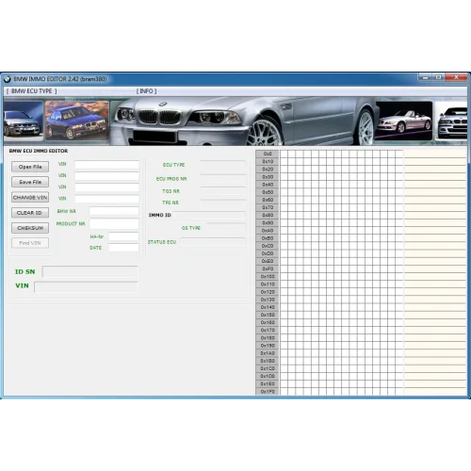Focus the HA-Nr input field
Screen dimensions: 471x471
coord(123,236)
